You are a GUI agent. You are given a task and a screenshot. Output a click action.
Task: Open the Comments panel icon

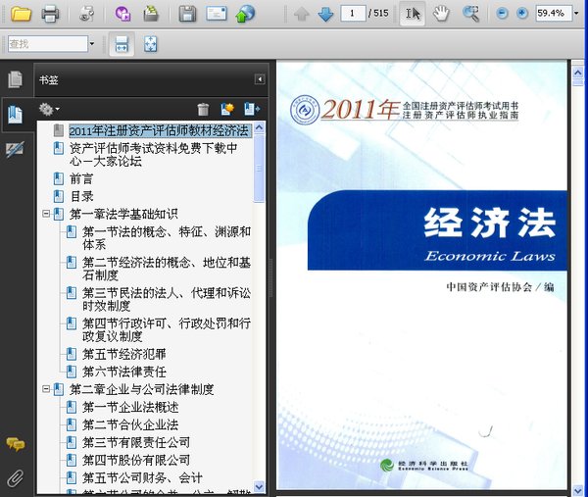tap(16, 444)
